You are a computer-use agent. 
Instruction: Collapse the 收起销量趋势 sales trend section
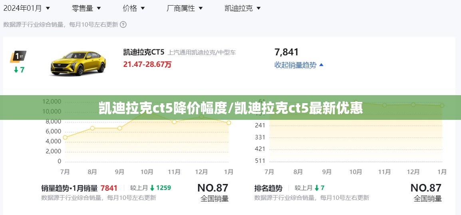tap(299, 65)
